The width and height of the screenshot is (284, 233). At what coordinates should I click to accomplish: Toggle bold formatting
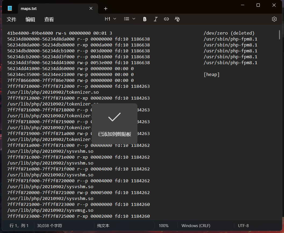[145, 19]
